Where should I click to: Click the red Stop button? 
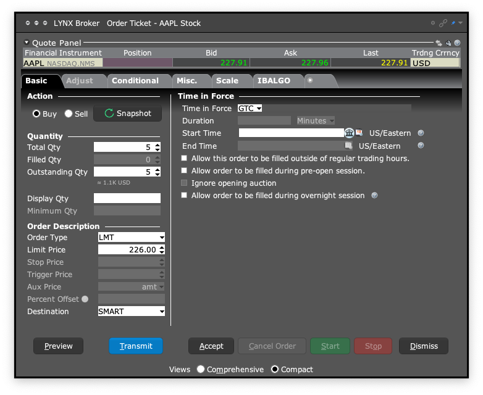[x=373, y=346]
